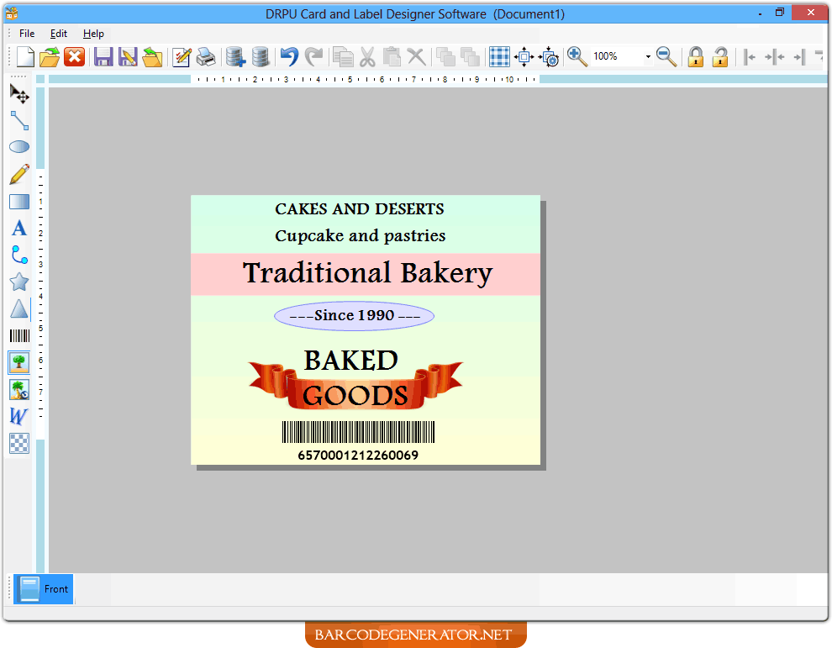
Task: Select the curve/arc drawing tool
Action: click(x=19, y=255)
